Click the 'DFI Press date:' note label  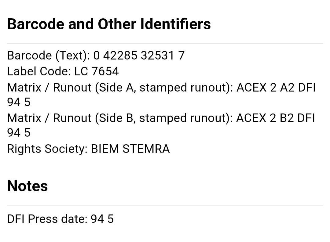(47, 219)
